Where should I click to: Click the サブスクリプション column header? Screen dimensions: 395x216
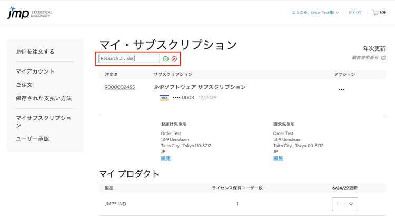tap(173, 75)
